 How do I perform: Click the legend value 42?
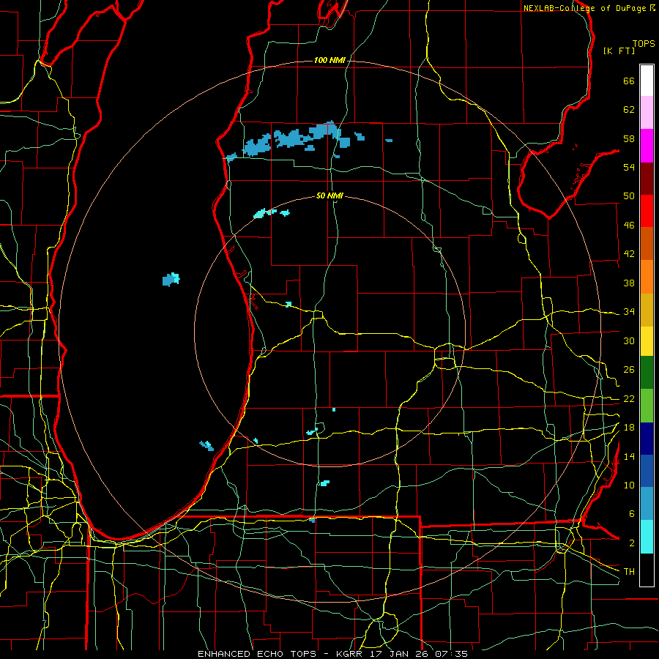629,254
